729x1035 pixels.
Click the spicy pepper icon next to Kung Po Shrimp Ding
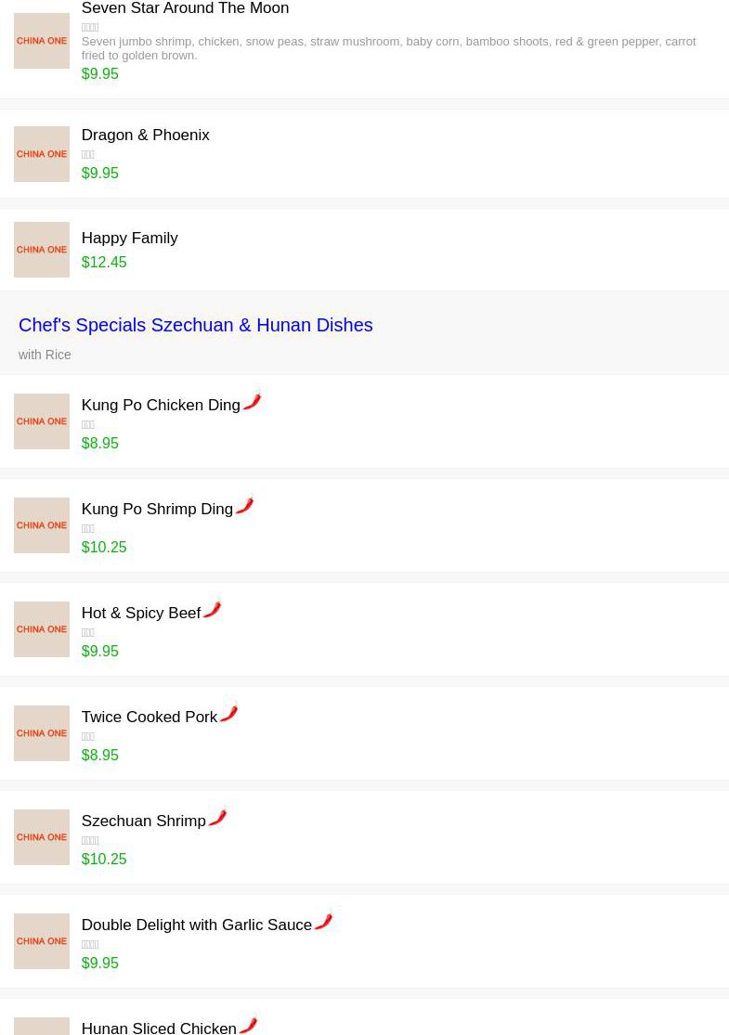244,506
